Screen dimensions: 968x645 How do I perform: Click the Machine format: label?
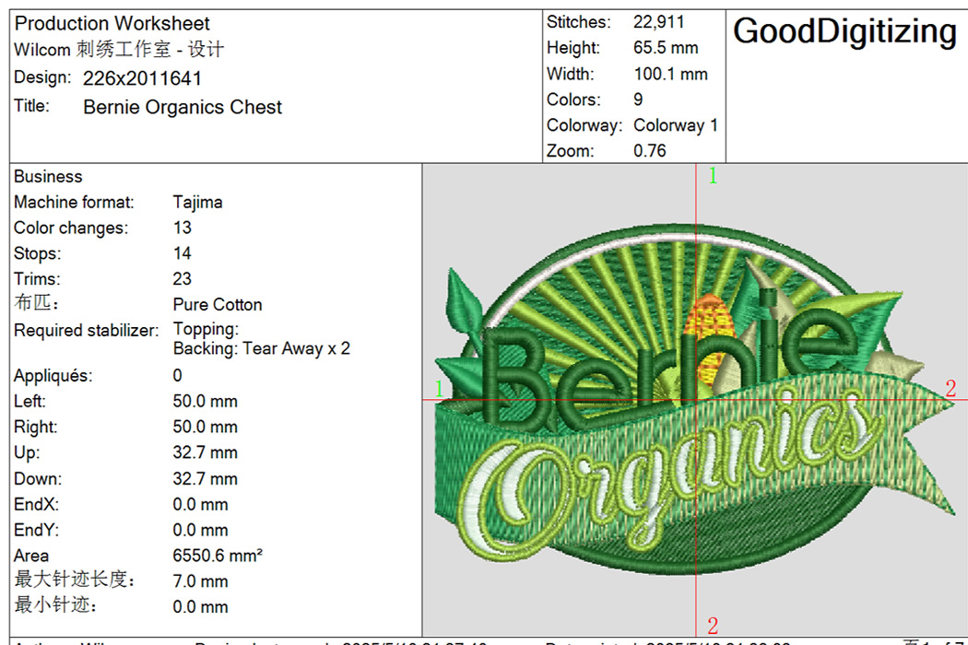click(74, 203)
